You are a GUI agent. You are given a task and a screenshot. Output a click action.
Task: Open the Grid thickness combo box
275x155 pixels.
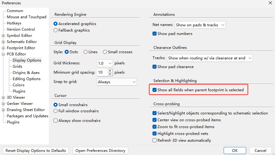(105, 63)
